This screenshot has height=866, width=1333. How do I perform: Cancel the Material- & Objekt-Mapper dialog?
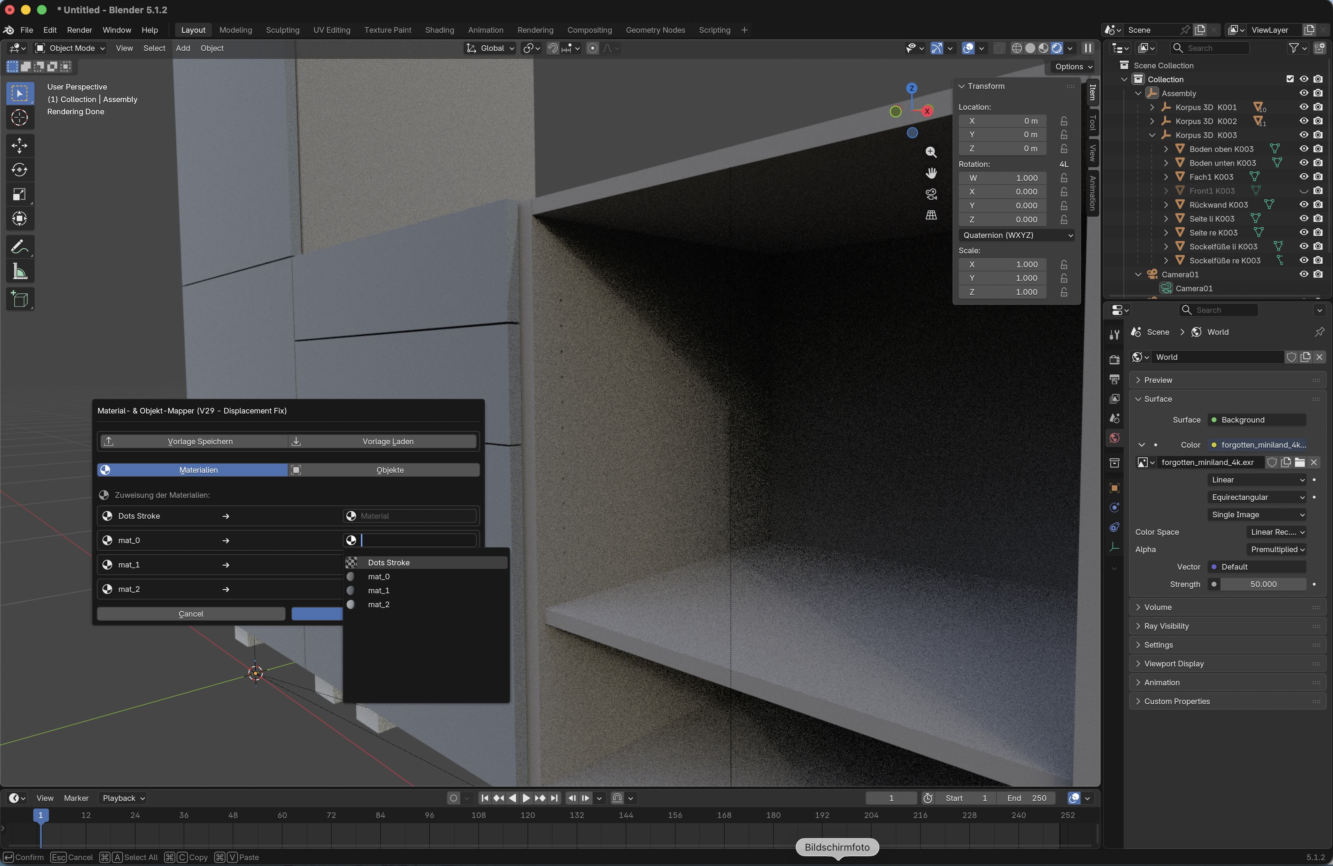[191, 614]
